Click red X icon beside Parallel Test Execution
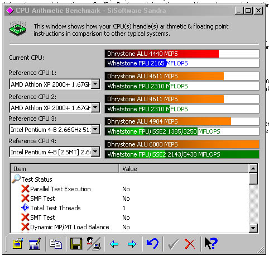 (x=25, y=189)
